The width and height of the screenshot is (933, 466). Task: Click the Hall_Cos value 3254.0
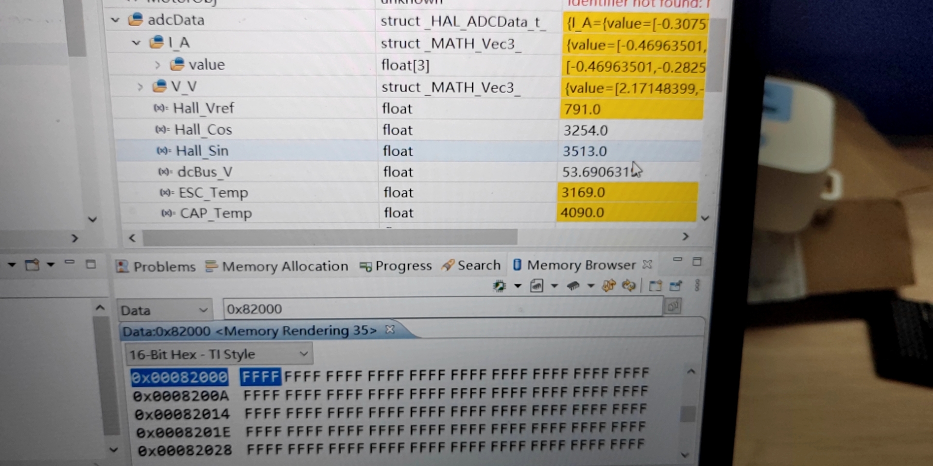pos(586,130)
